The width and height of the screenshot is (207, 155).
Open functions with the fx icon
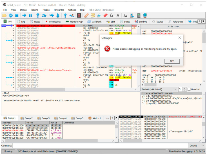pyautogui.click(x=112, y=16)
